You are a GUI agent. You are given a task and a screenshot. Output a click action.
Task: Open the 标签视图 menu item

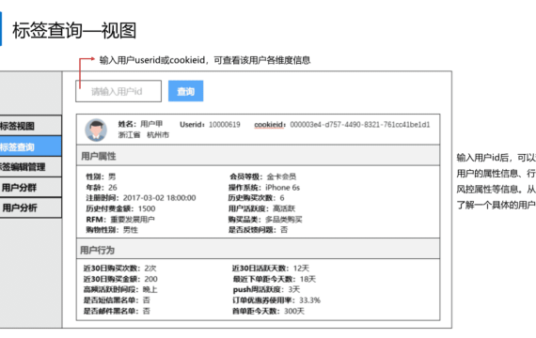(x=30, y=126)
